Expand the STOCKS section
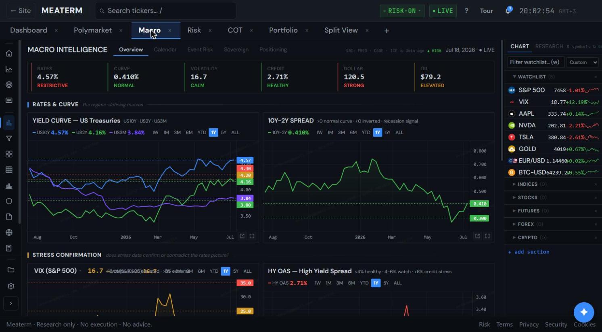602x332 pixels. [x=514, y=197]
